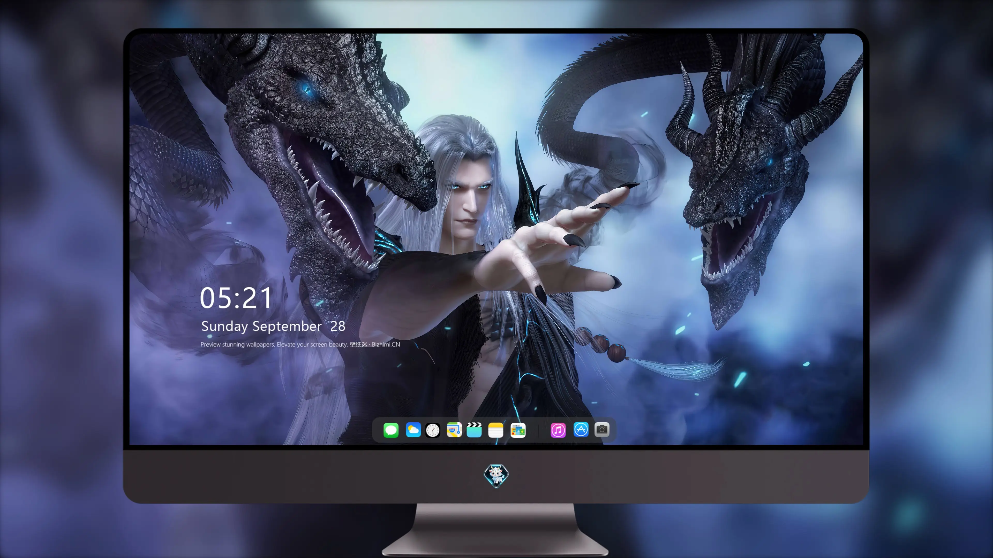Open the Notes app in the dock
This screenshot has height=558, width=993.
pyautogui.click(x=496, y=430)
